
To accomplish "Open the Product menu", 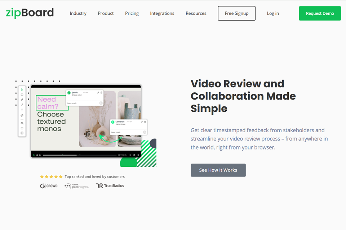I will point(106,13).
